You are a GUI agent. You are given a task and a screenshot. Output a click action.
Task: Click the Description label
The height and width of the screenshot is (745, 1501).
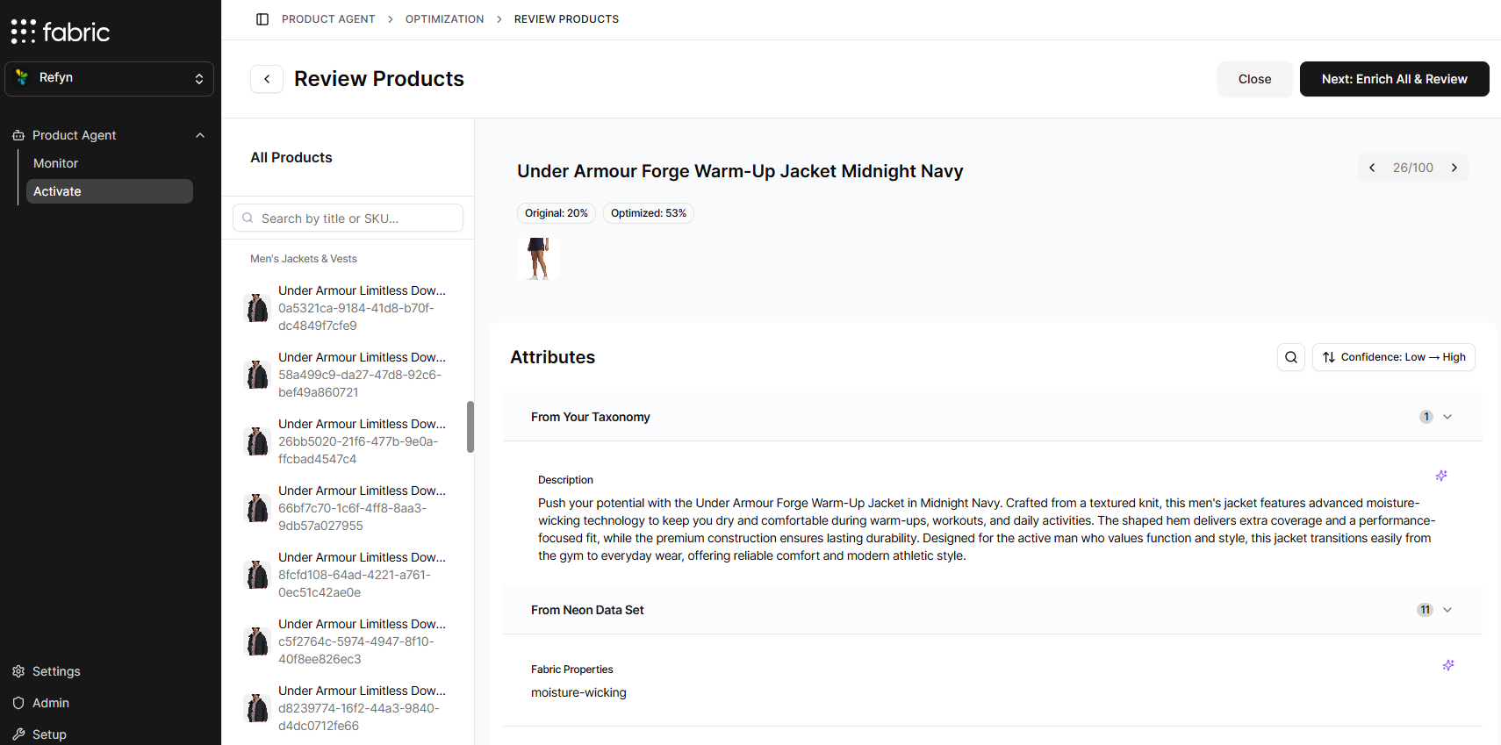565,480
